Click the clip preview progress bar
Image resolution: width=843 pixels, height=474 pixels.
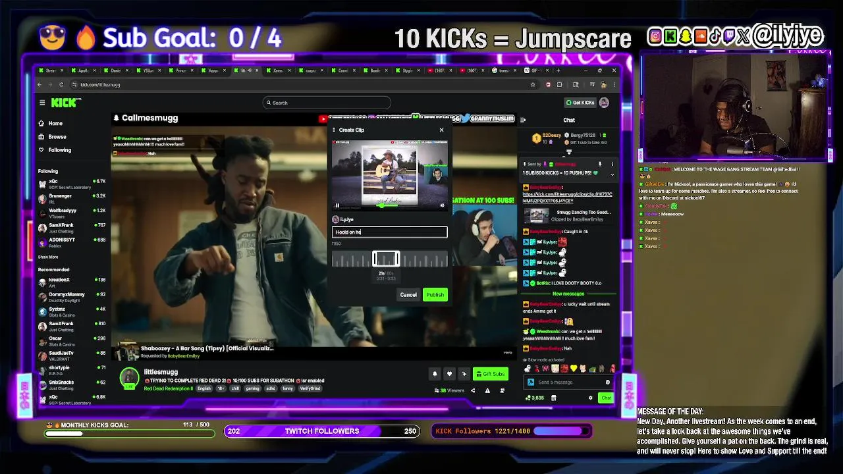tap(389, 205)
